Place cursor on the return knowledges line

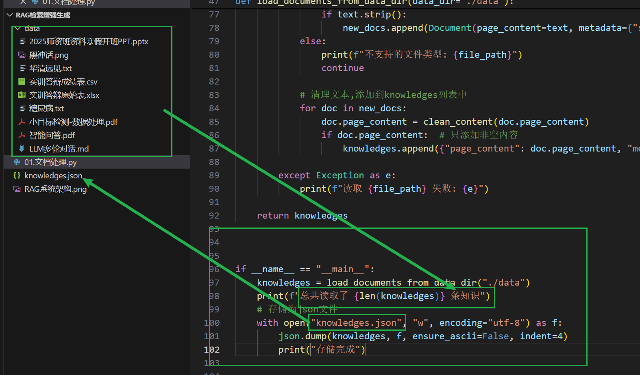302,215
